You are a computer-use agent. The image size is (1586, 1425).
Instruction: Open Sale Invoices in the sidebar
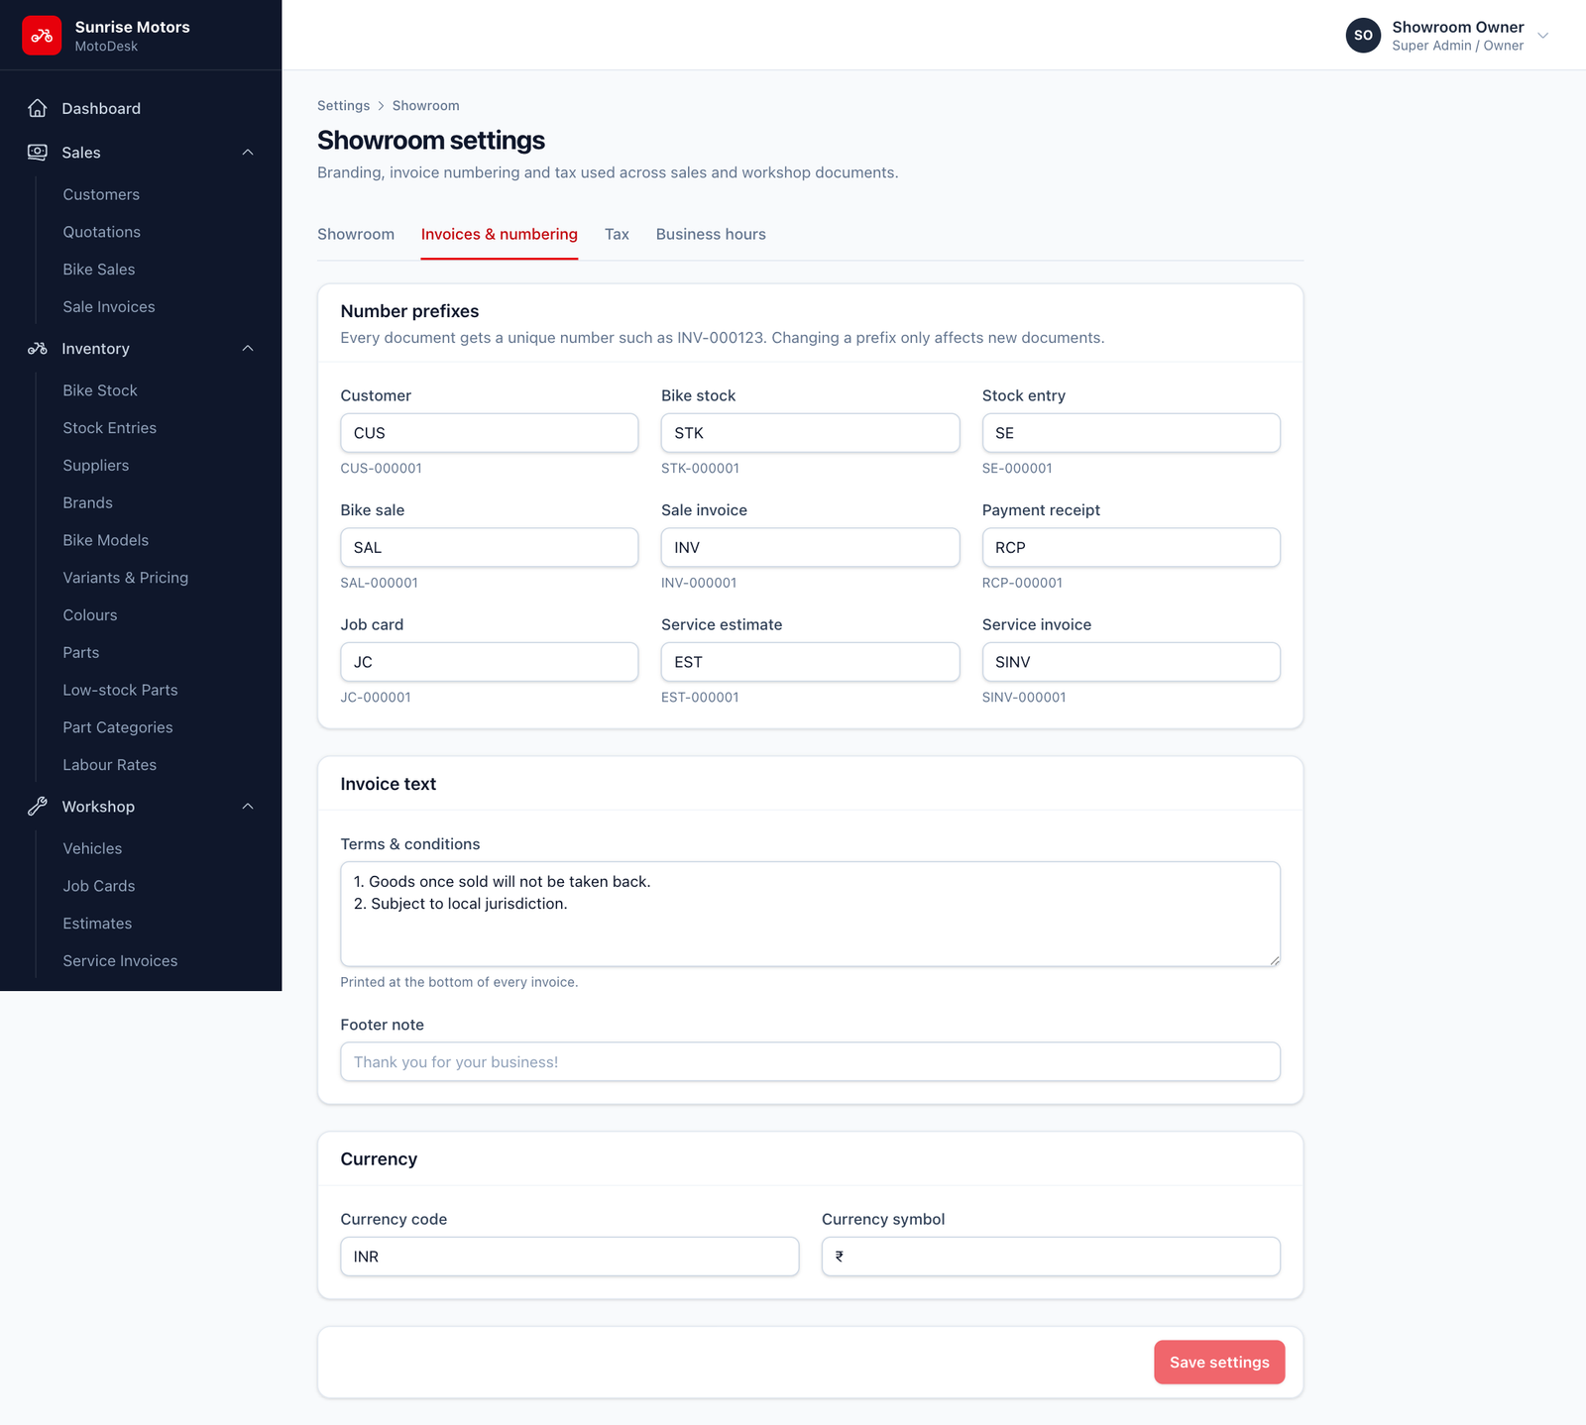point(109,307)
